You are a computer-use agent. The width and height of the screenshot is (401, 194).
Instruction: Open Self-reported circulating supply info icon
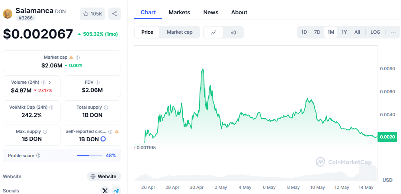click(x=110, y=132)
